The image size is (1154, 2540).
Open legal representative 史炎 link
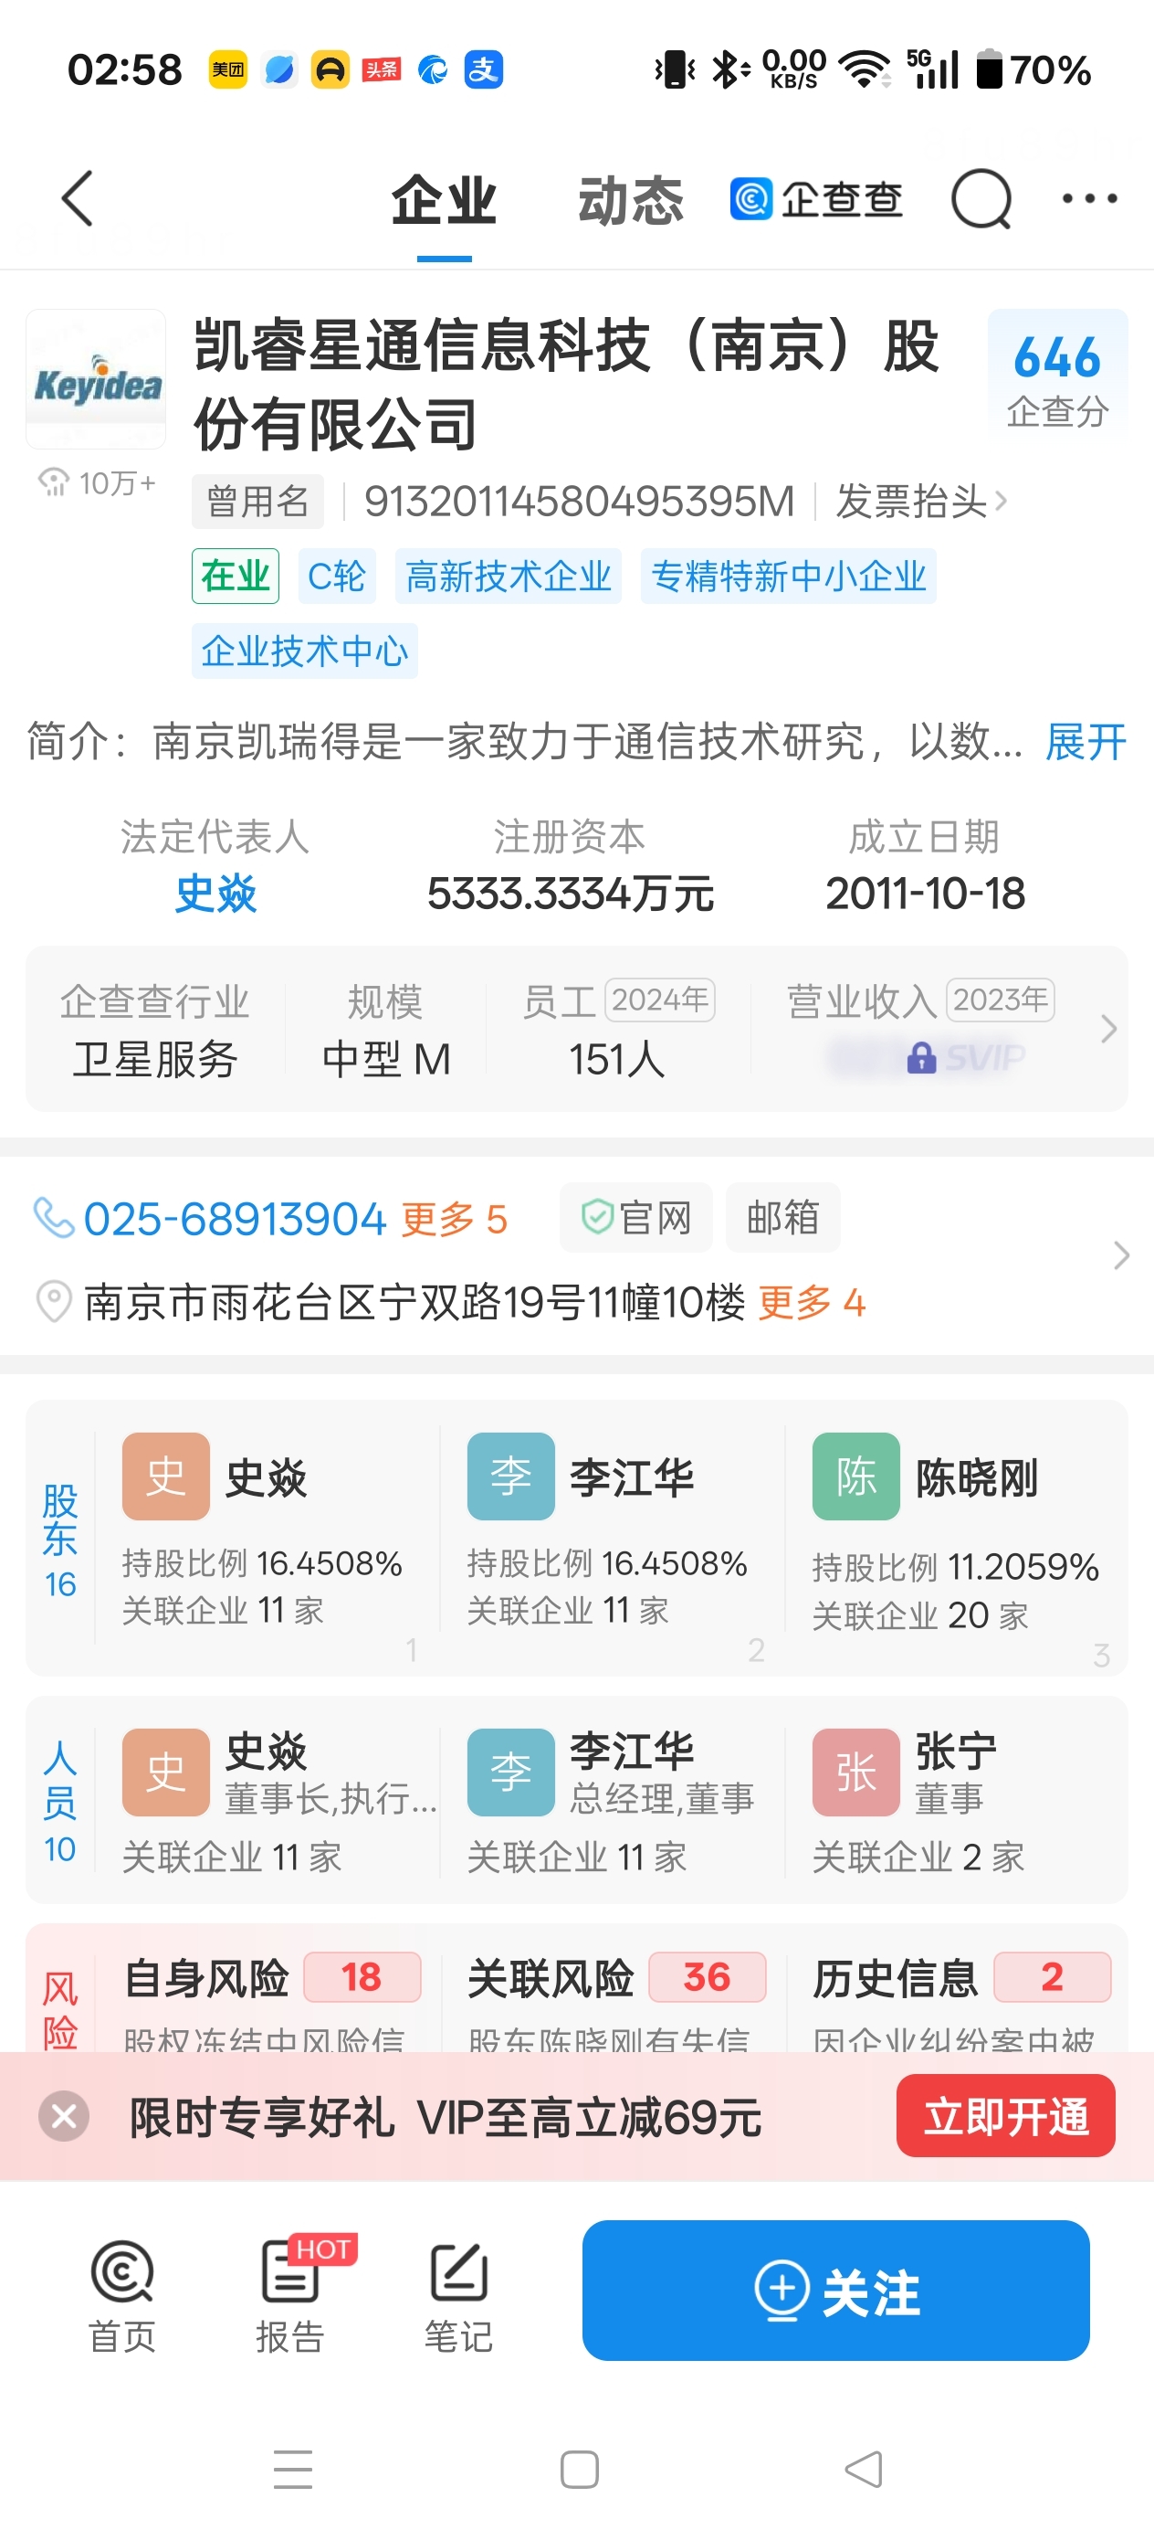point(215,894)
